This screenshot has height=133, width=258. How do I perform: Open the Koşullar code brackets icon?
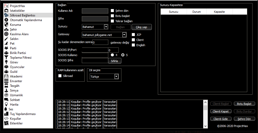point(7,119)
